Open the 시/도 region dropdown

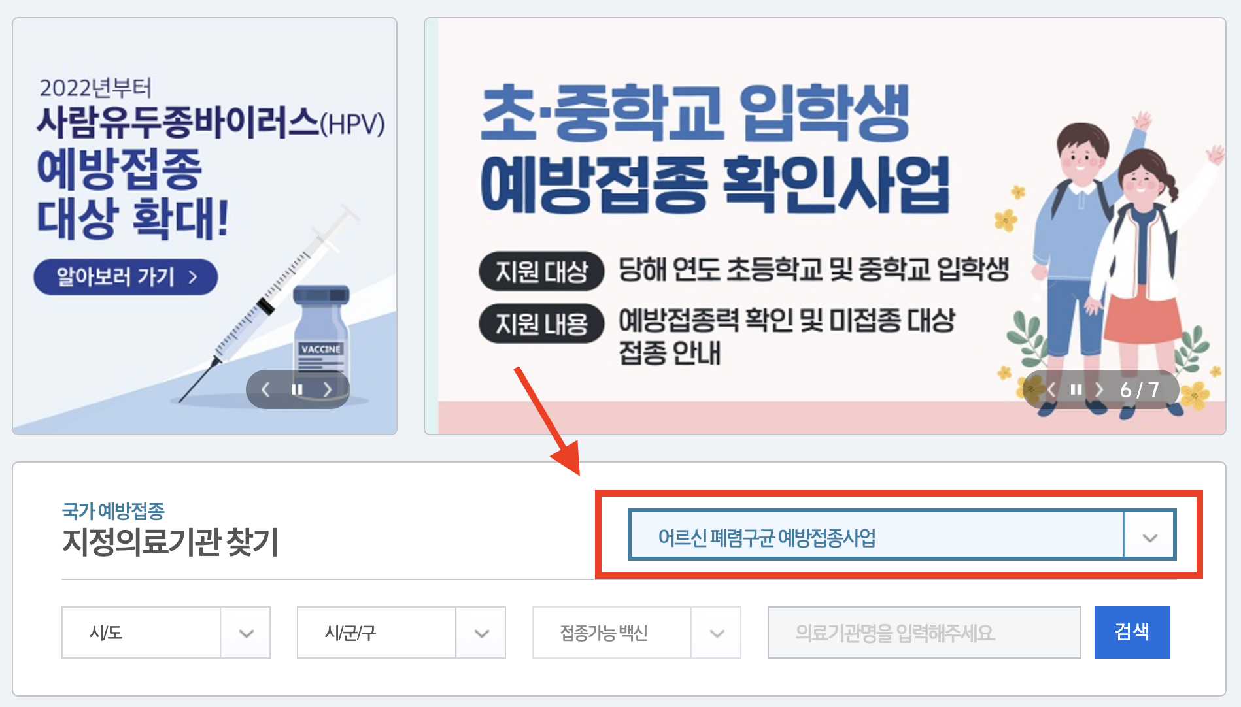click(166, 633)
